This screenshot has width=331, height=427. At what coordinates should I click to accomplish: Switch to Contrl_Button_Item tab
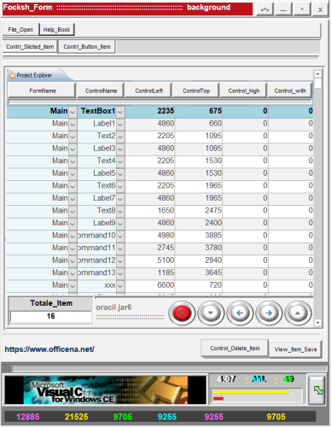[87, 47]
